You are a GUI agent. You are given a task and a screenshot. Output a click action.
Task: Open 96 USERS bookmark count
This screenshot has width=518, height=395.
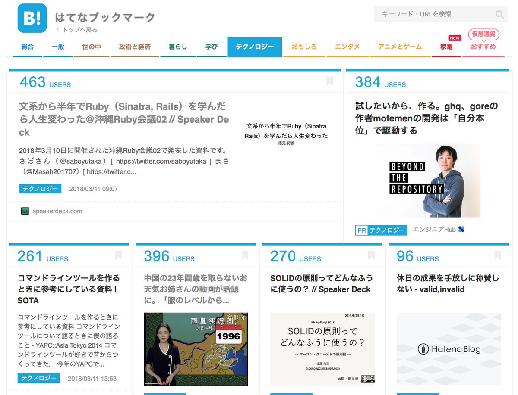coord(418,256)
